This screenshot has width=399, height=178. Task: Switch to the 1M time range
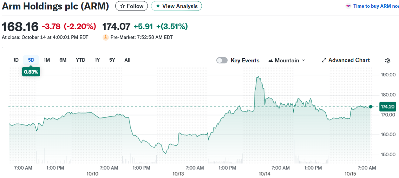click(x=47, y=60)
